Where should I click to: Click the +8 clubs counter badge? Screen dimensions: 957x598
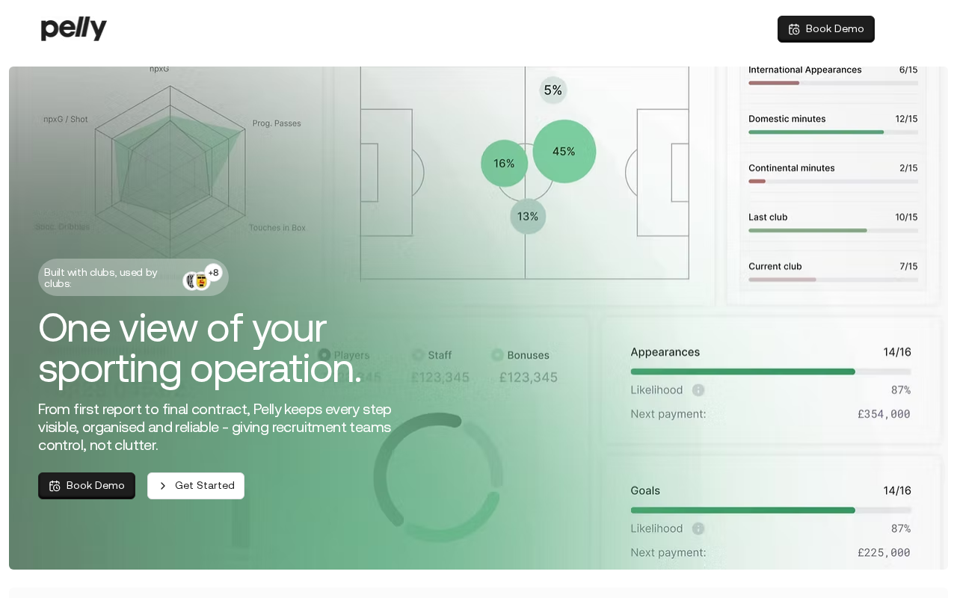214,273
